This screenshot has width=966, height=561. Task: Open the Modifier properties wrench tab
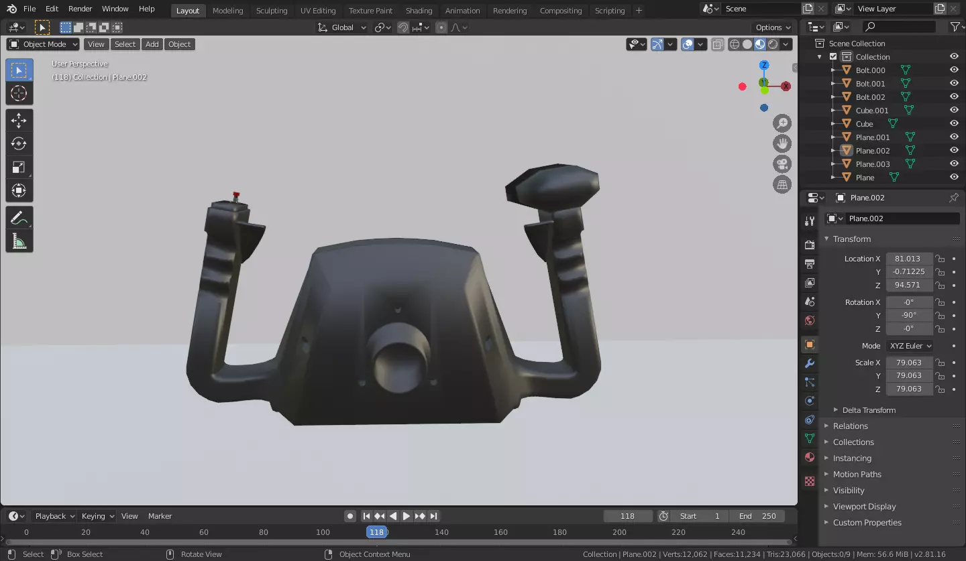pos(810,363)
